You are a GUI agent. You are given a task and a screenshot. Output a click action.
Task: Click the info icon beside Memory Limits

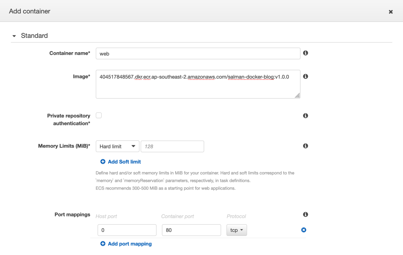(305, 146)
